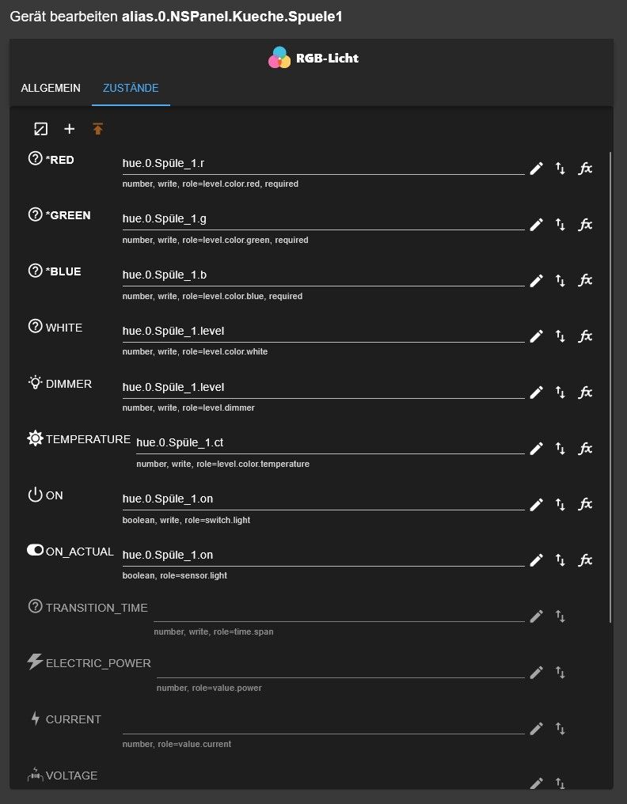Open formula editor for the GREEN state
Viewport: 627px width, 804px height.
(x=585, y=225)
